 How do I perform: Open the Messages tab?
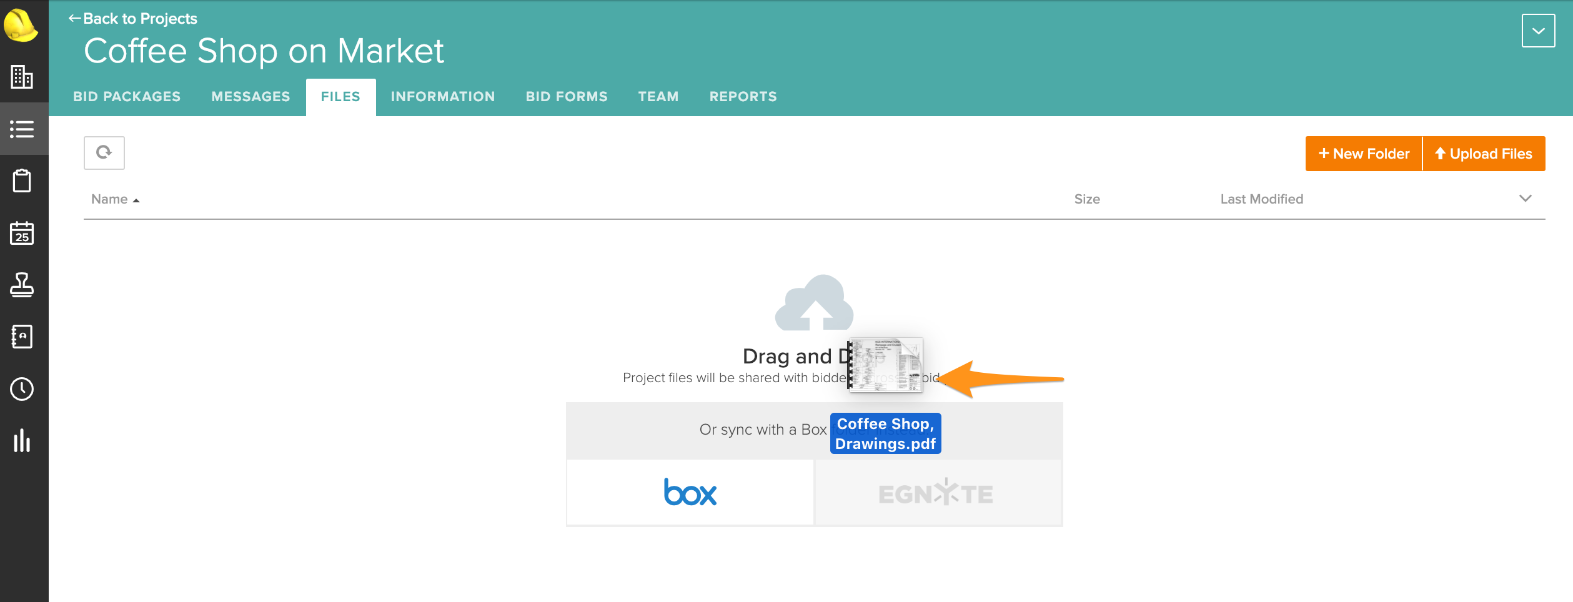(251, 97)
